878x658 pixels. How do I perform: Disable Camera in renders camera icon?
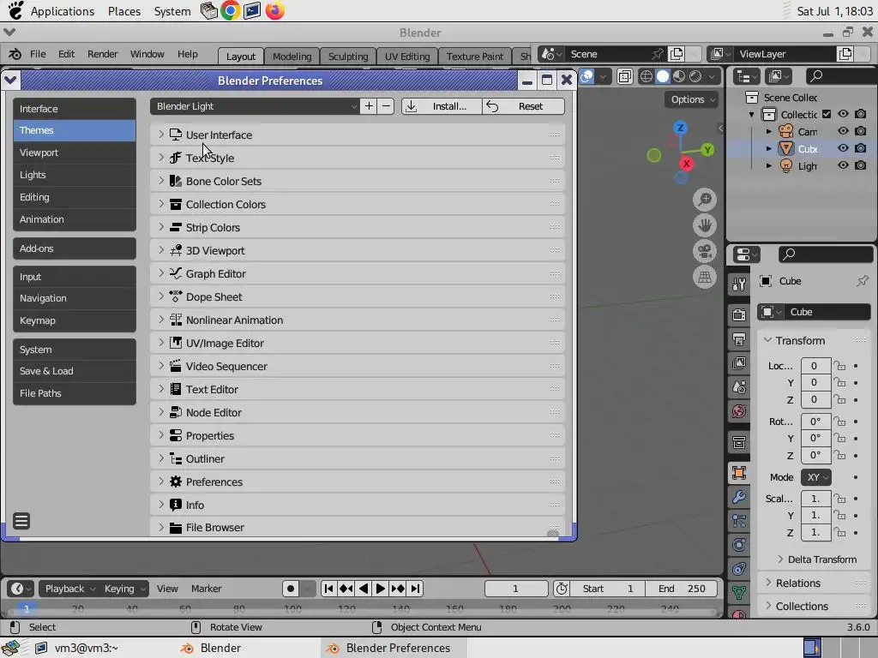coord(861,131)
